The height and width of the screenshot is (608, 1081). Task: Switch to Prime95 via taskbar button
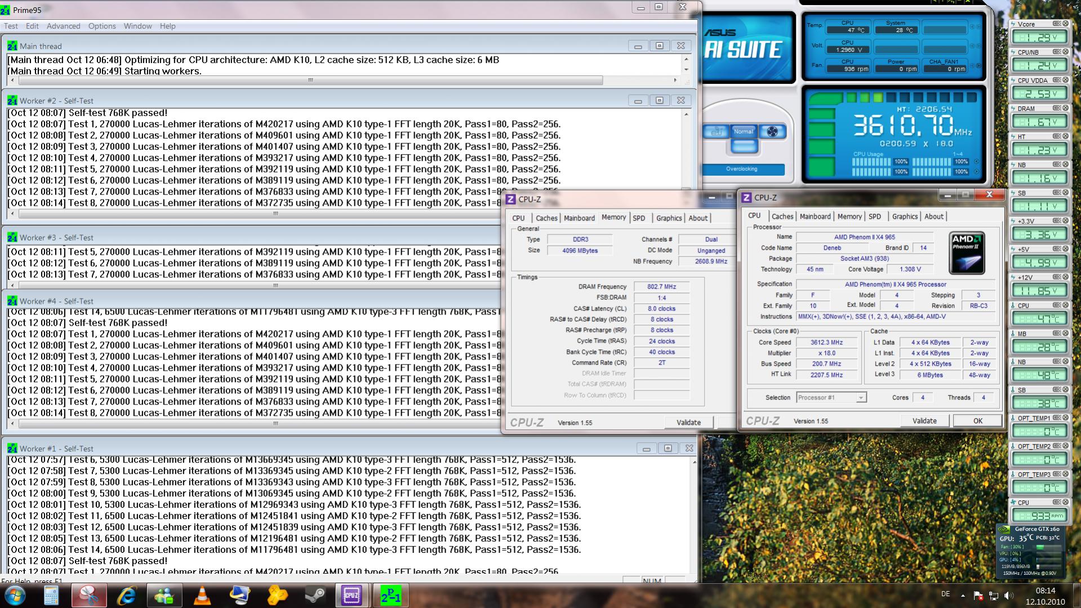point(390,596)
